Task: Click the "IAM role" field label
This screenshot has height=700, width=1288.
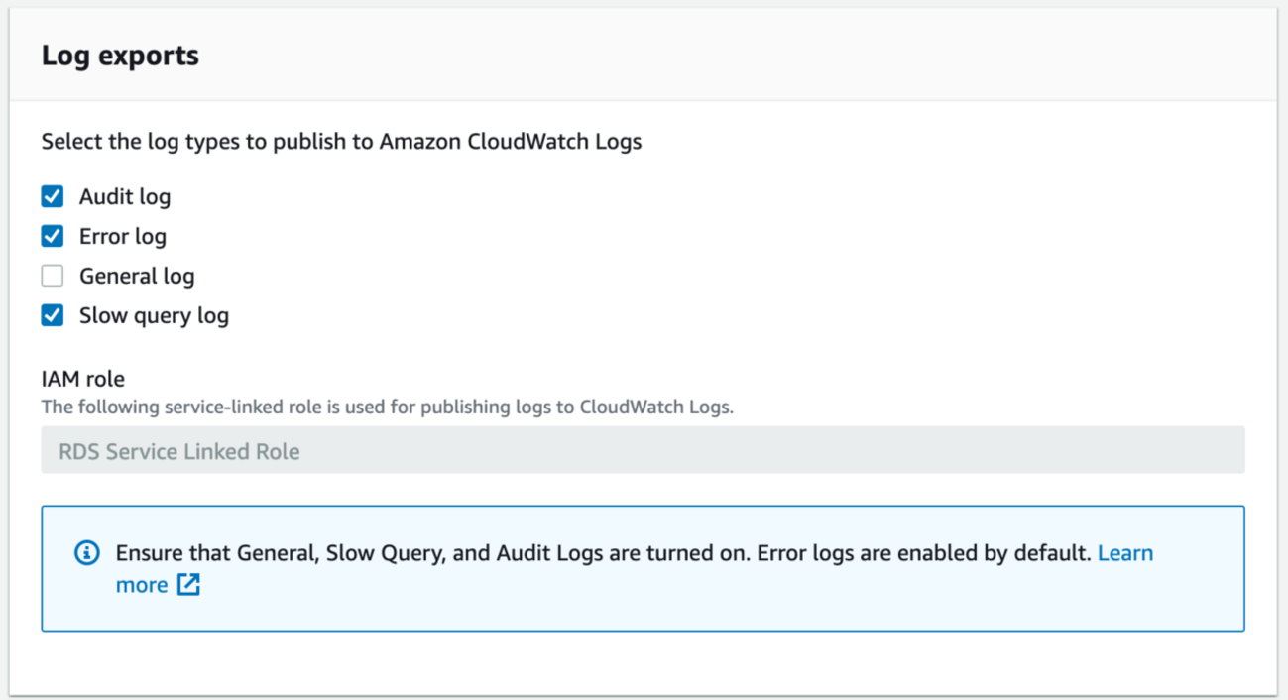Action: click(83, 378)
